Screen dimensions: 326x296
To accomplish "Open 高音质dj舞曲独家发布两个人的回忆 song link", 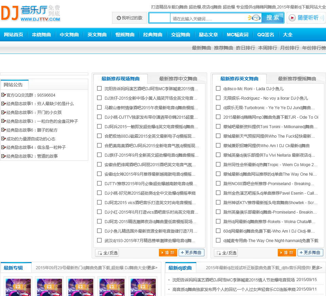I will 234,289.
